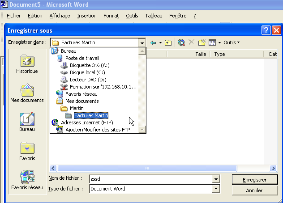Viewport: 283px width, 203px height.
Task: Click the help question mark button
Action: click(x=266, y=30)
